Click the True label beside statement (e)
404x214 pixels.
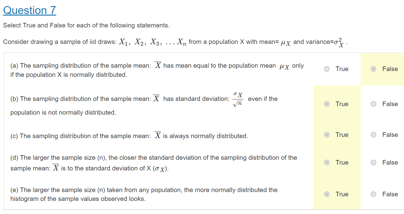tap(342, 194)
